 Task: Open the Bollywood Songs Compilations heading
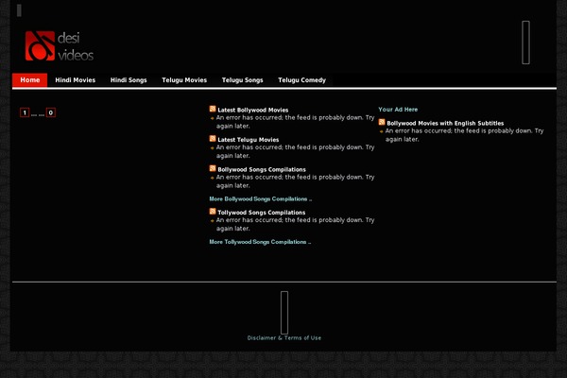pos(262,169)
